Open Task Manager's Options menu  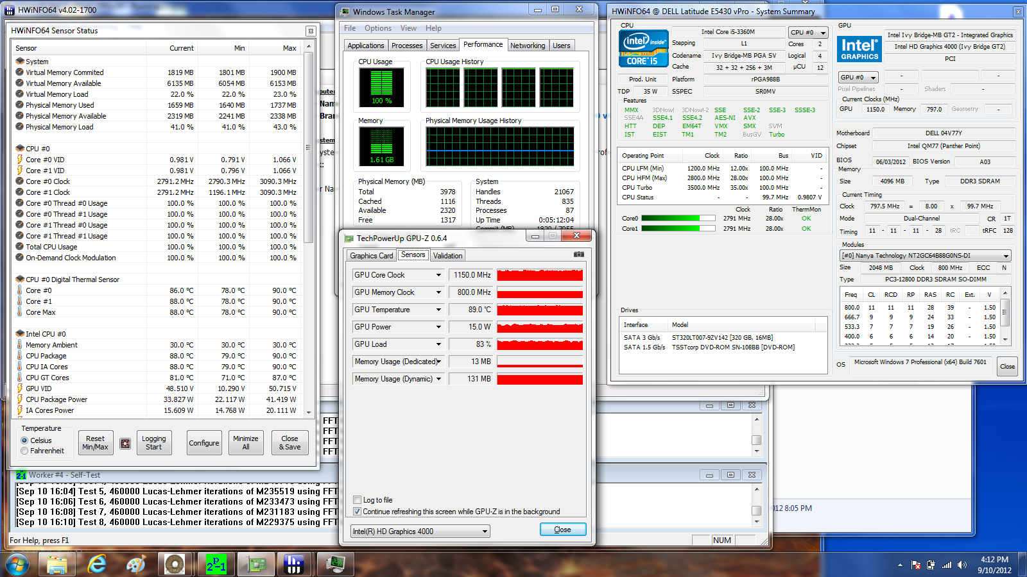pos(378,28)
